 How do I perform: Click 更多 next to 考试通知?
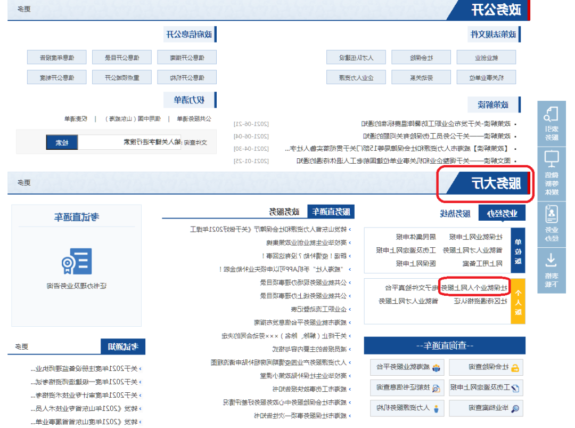[x=22, y=346]
